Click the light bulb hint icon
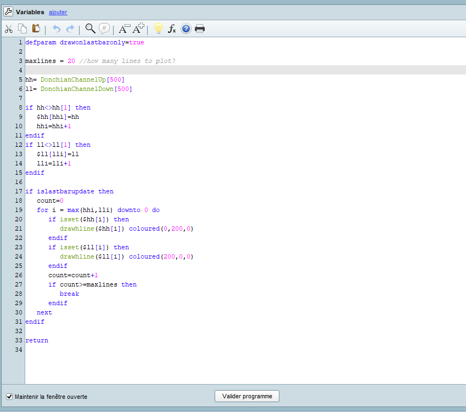The width and height of the screenshot is (466, 412). (158, 28)
